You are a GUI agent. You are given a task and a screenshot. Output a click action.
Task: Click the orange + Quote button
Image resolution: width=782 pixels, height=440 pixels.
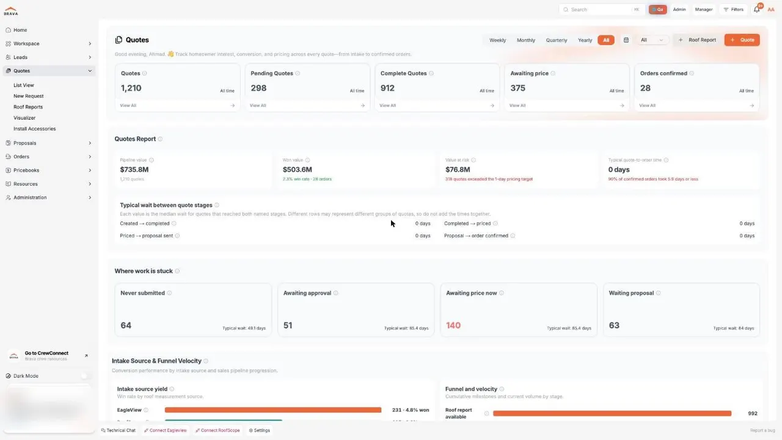742,40
